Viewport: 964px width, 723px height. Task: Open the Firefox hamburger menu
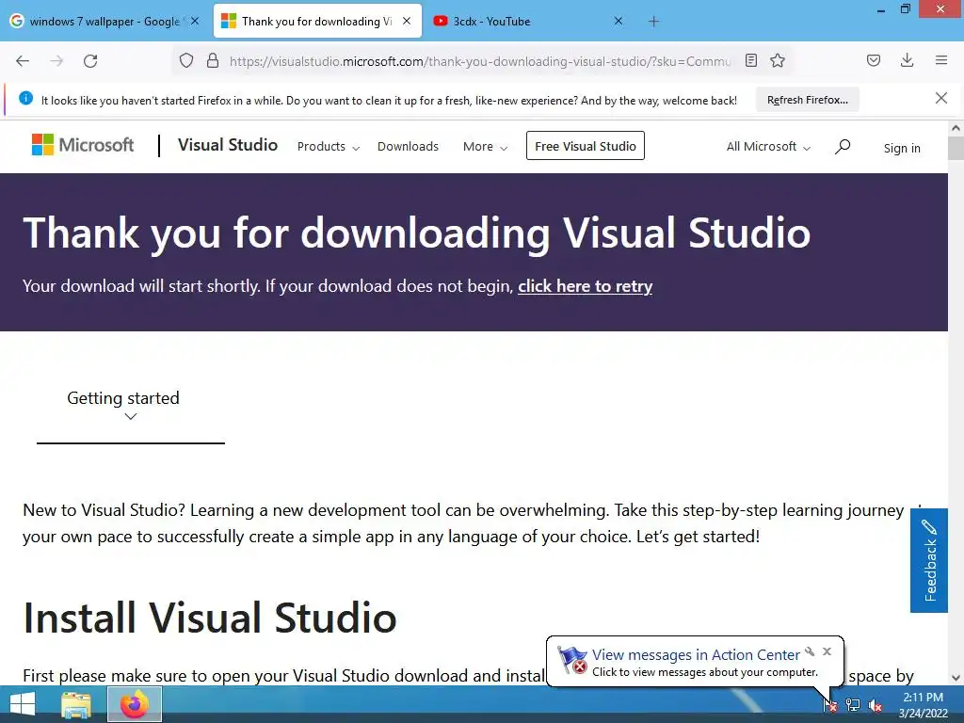[941, 60]
